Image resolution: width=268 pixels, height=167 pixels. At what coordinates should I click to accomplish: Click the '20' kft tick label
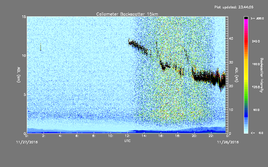coord(231,86)
